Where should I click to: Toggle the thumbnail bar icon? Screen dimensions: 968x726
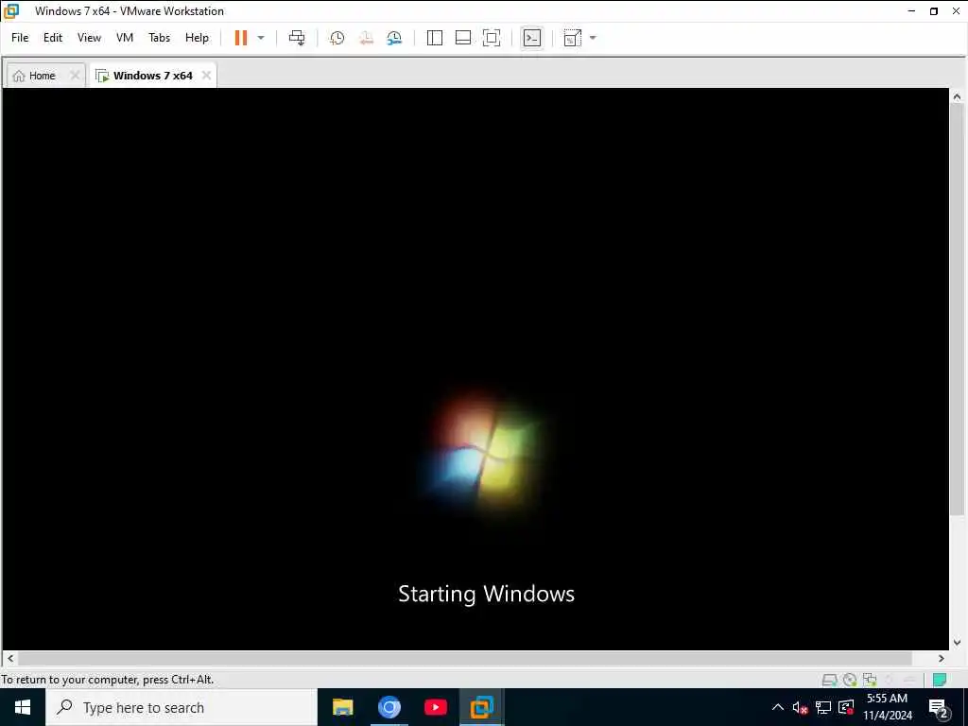[463, 38]
